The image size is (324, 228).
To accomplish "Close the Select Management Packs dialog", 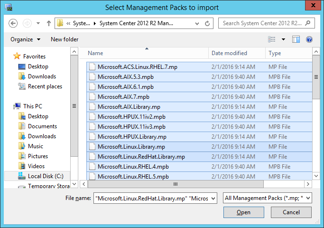I will [x=313, y=5].
